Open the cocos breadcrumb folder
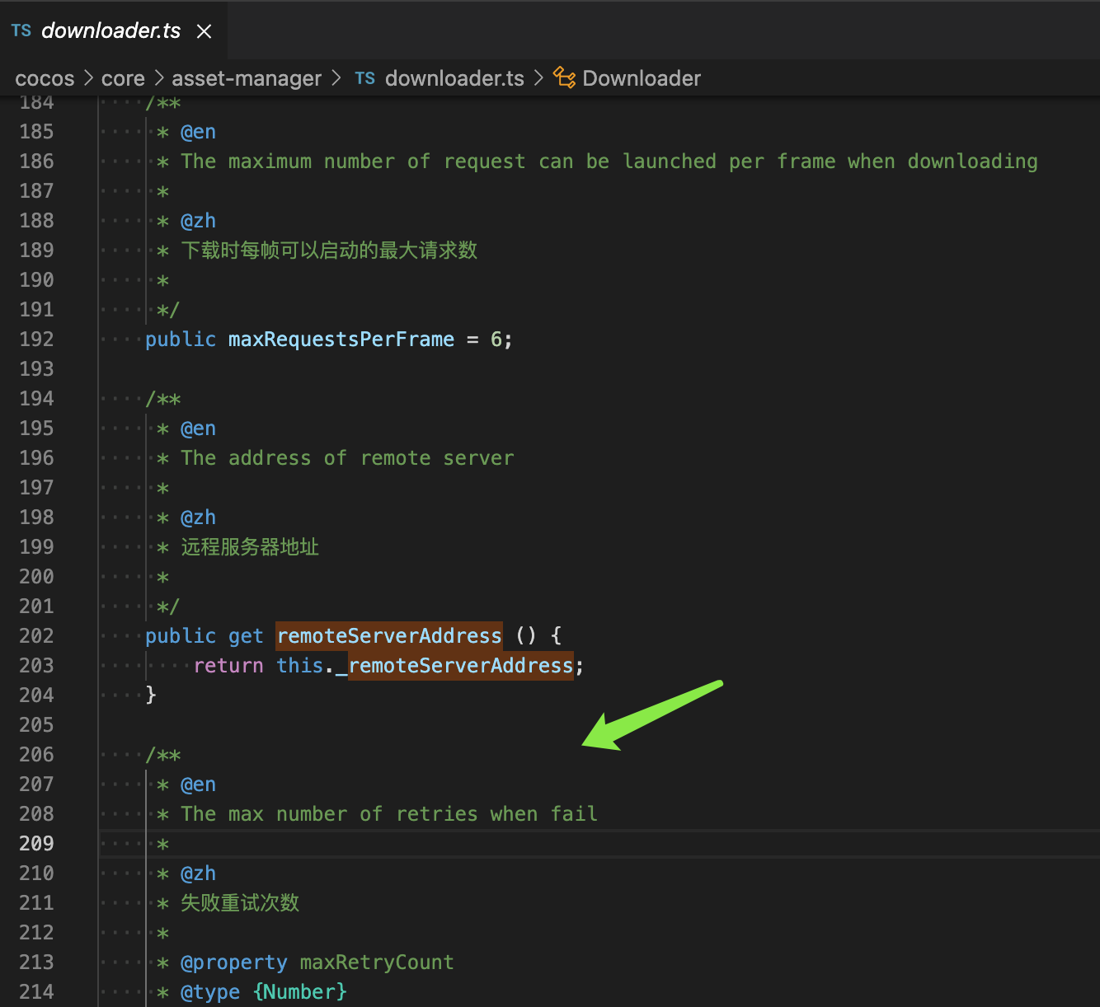The height and width of the screenshot is (1007, 1100). [x=45, y=79]
